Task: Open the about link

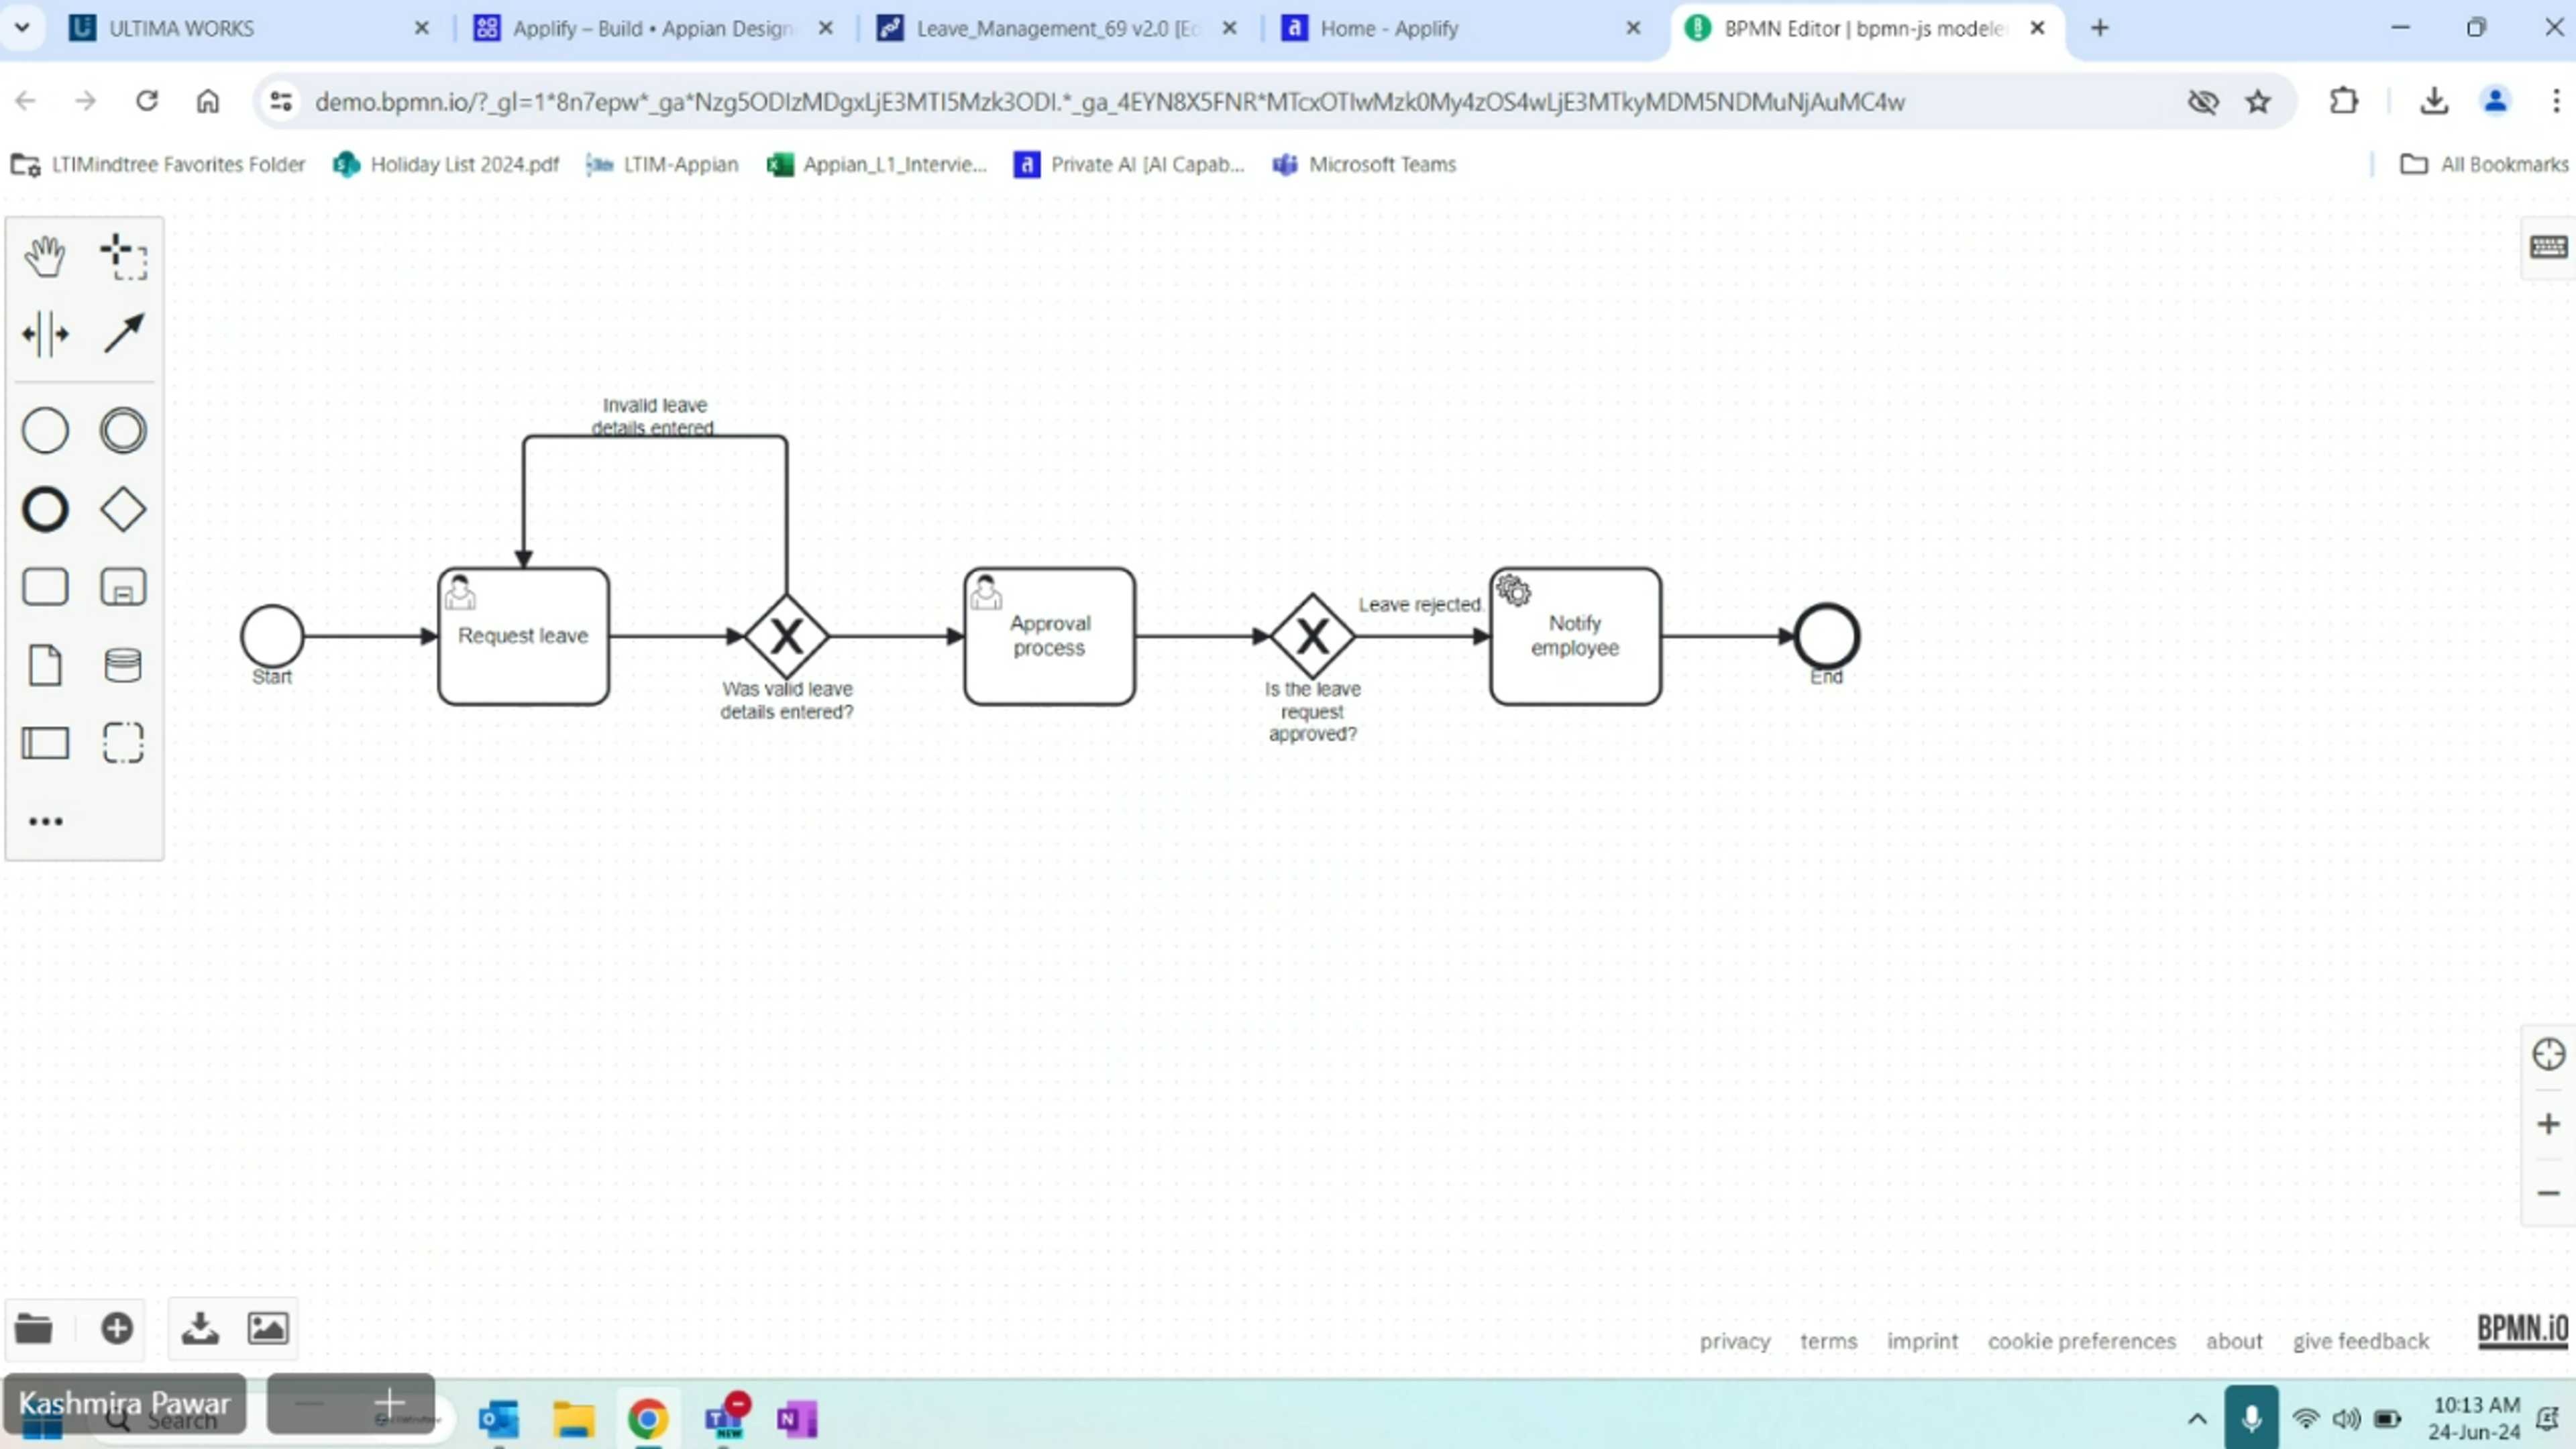Action: [x=2234, y=1341]
